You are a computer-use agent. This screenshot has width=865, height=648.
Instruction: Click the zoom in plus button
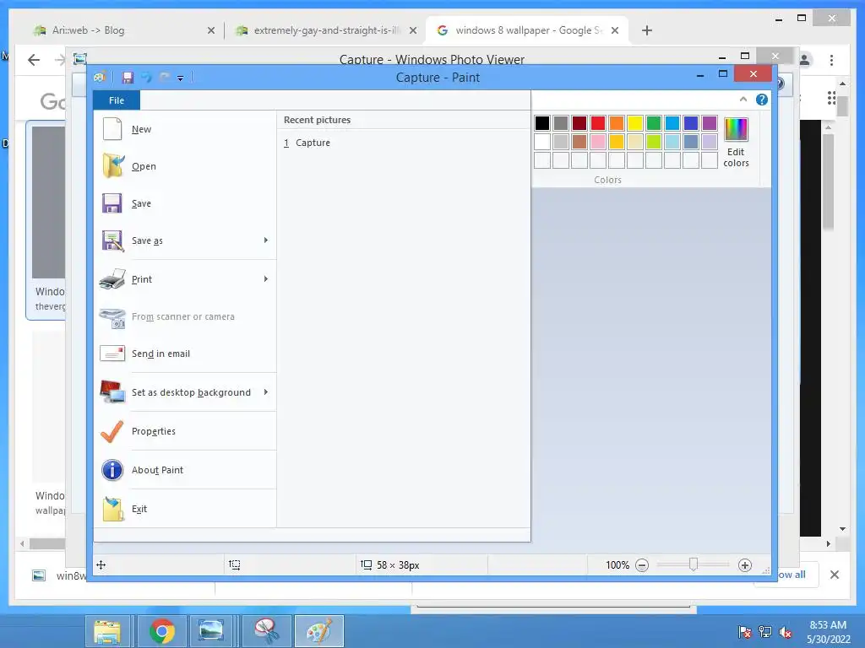point(745,565)
